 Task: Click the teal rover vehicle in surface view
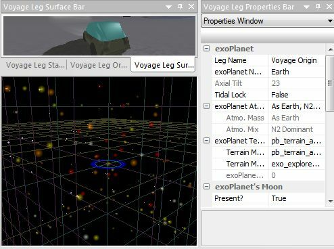click(x=107, y=38)
